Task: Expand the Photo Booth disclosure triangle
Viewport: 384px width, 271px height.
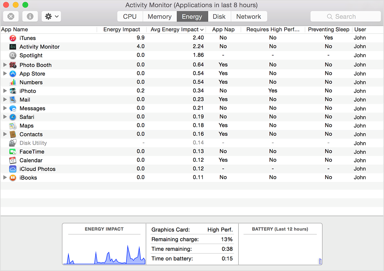Action: pyautogui.click(x=5, y=65)
